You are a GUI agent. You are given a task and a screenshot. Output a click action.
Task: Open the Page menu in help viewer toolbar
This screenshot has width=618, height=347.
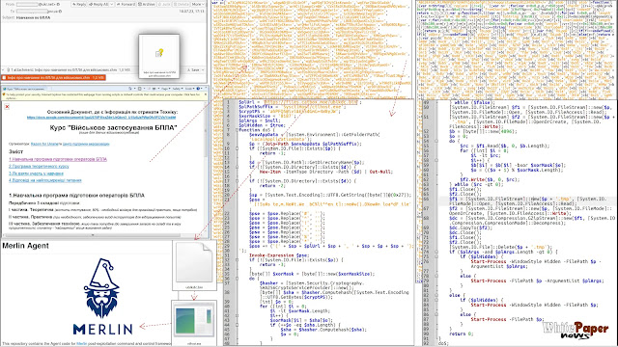165,89
